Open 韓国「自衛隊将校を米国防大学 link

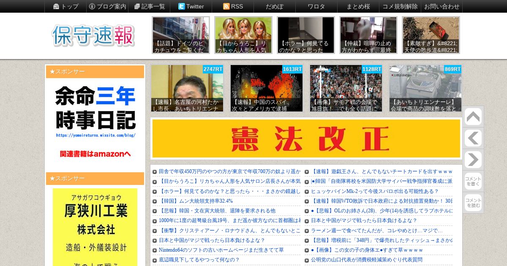click(x=382, y=181)
